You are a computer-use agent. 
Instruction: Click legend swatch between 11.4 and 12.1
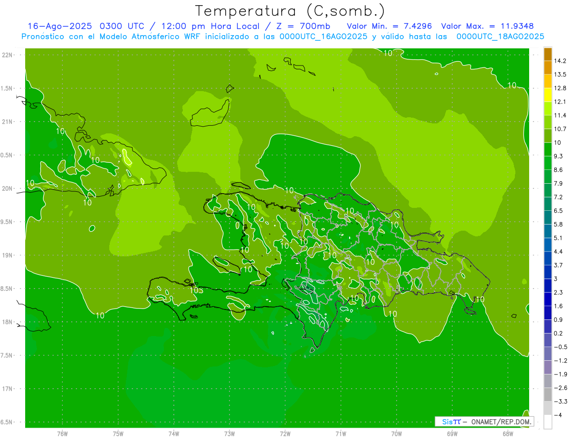(548, 108)
